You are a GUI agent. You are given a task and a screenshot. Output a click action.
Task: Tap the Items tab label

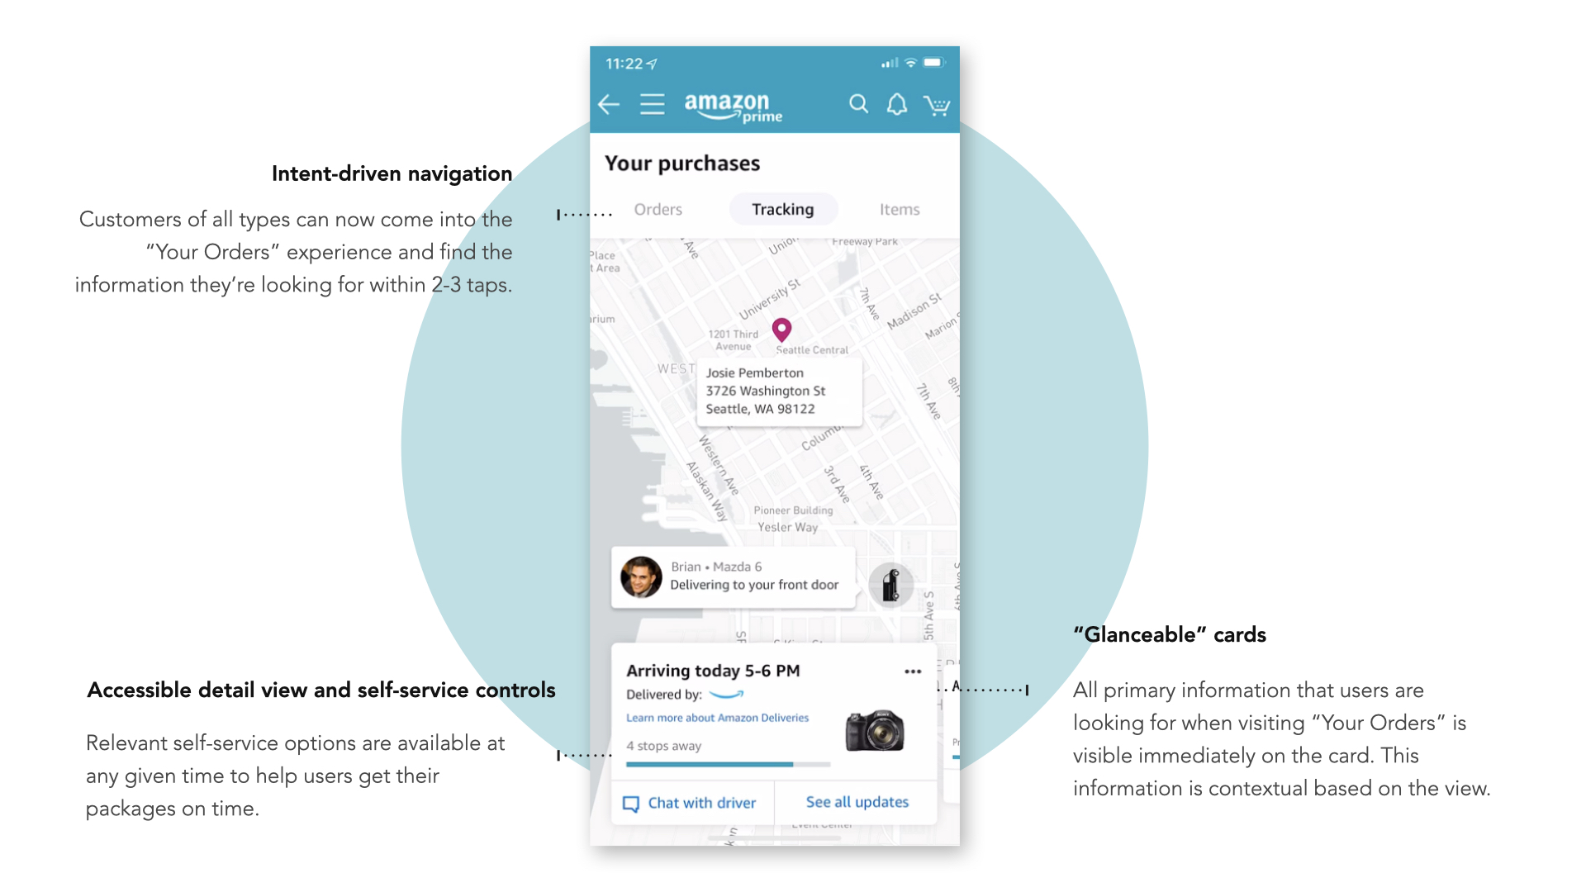click(x=900, y=211)
